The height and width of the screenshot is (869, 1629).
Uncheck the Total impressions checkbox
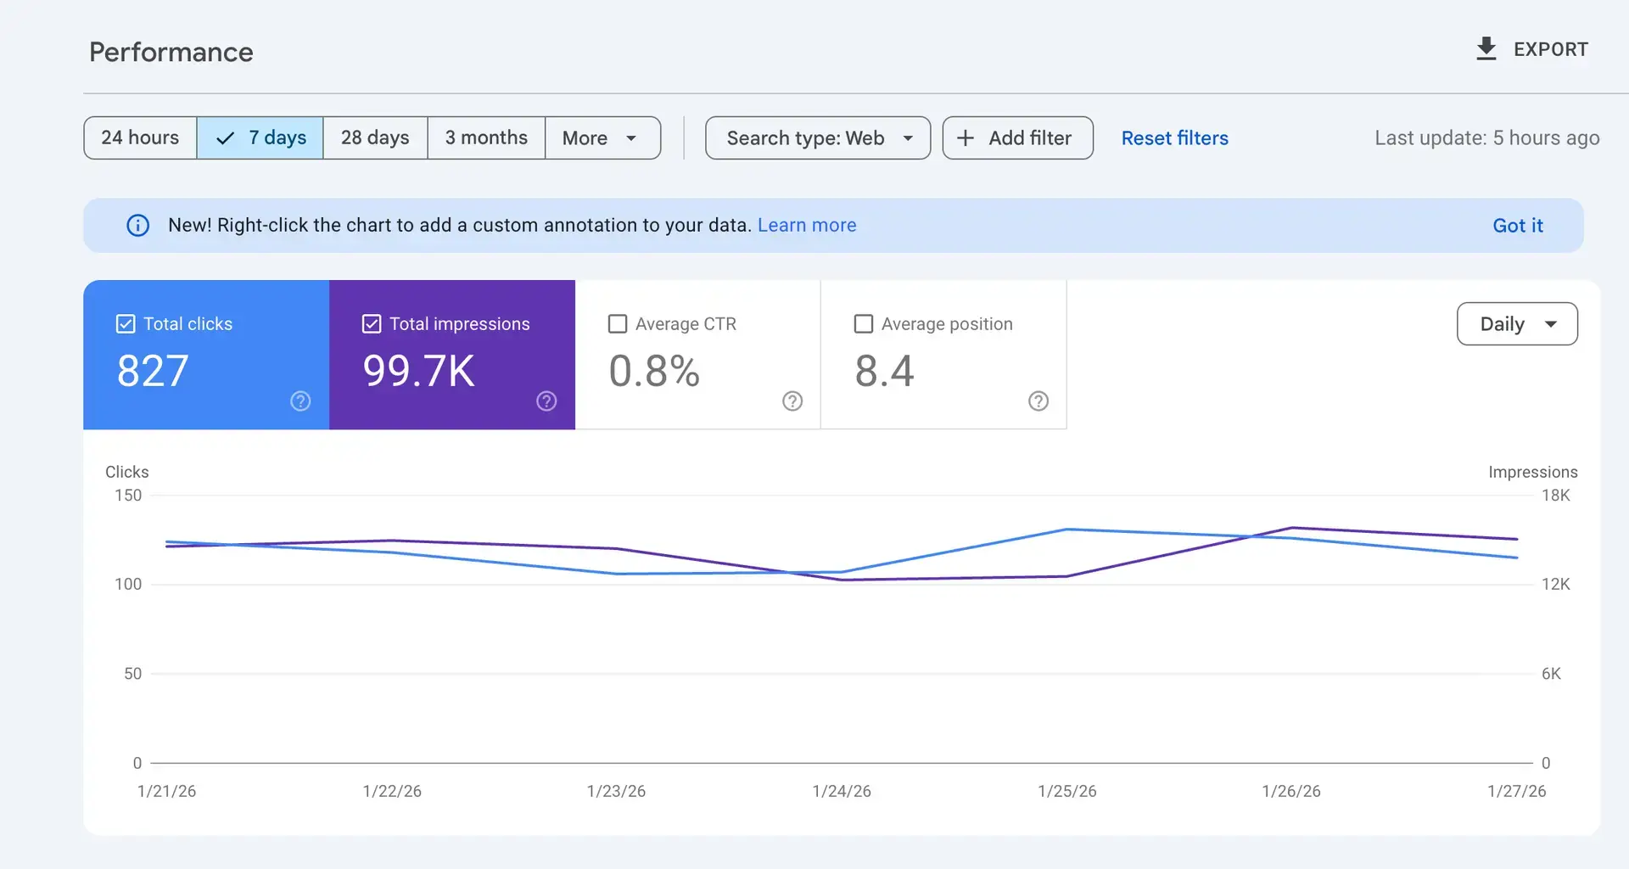click(x=371, y=323)
